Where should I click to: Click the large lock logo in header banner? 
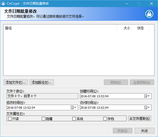[x=149, y=14]
